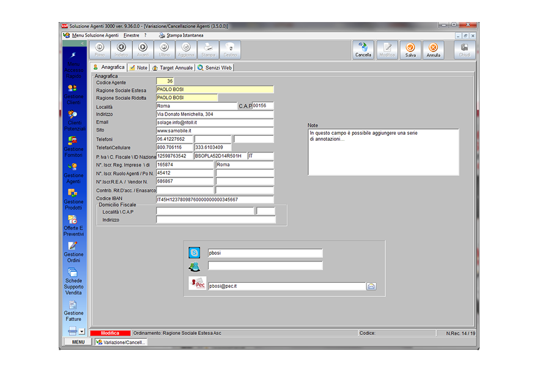Switch to the Servizi Web tab
The width and height of the screenshot is (537, 371).
pos(215,68)
